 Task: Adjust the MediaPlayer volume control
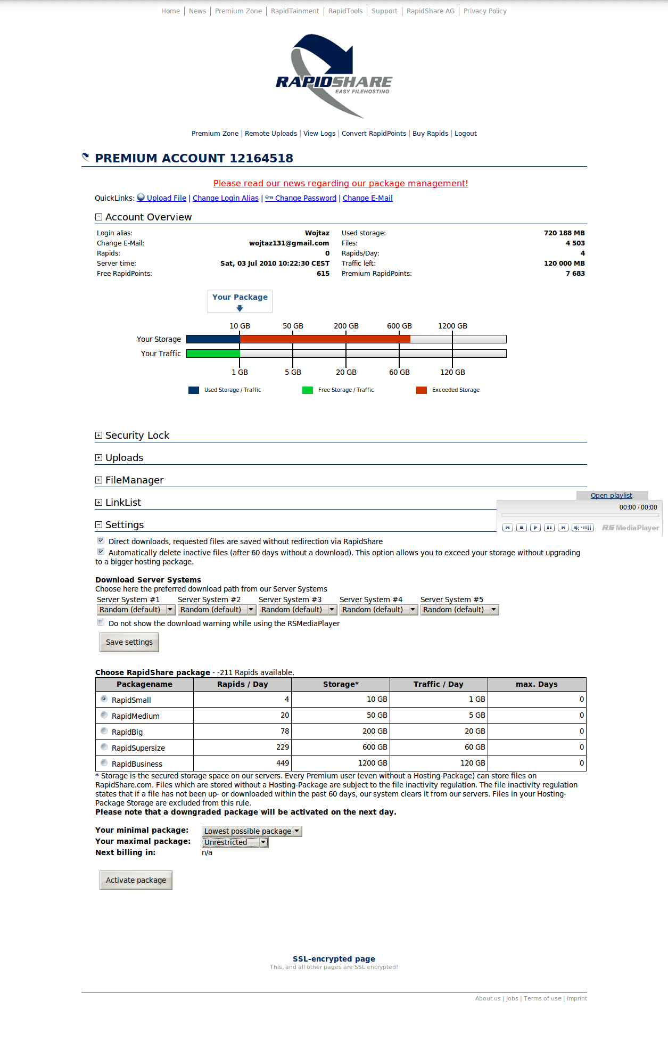583,528
